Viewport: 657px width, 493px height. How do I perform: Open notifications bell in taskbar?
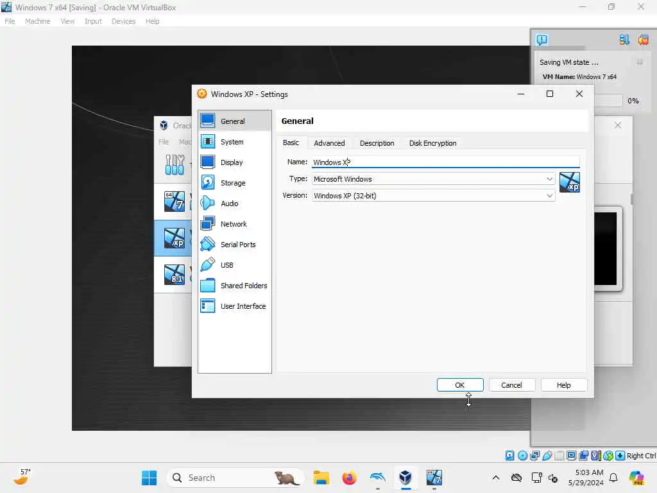click(x=613, y=478)
